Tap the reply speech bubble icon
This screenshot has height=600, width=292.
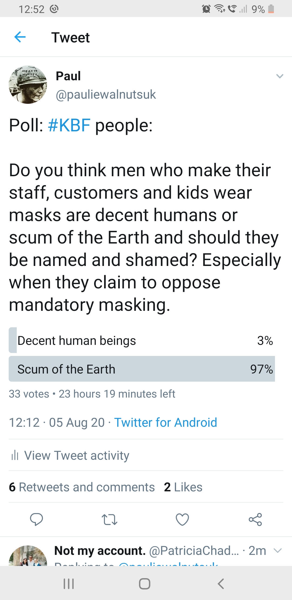36,519
